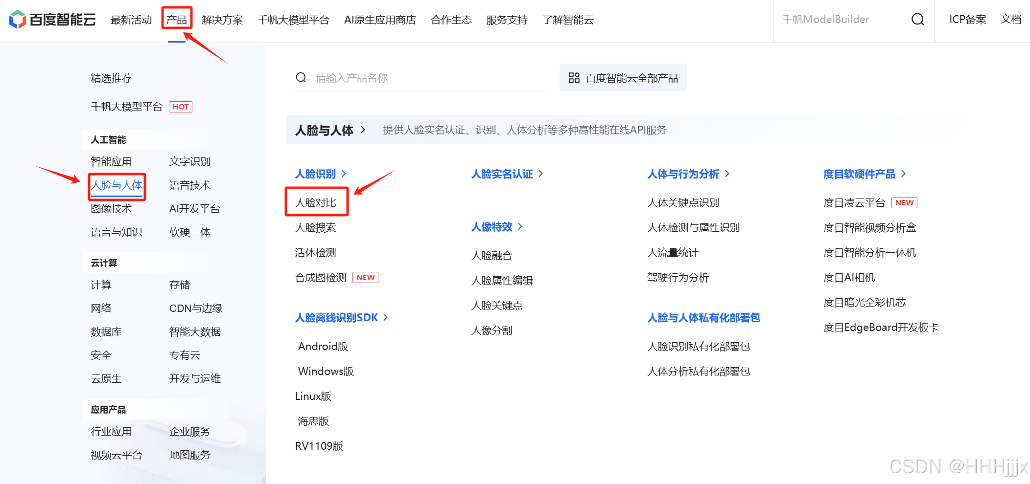Open the 人脸与人体私有化部署包 heading link
The image size is (1030, 484).
point(703,318)
